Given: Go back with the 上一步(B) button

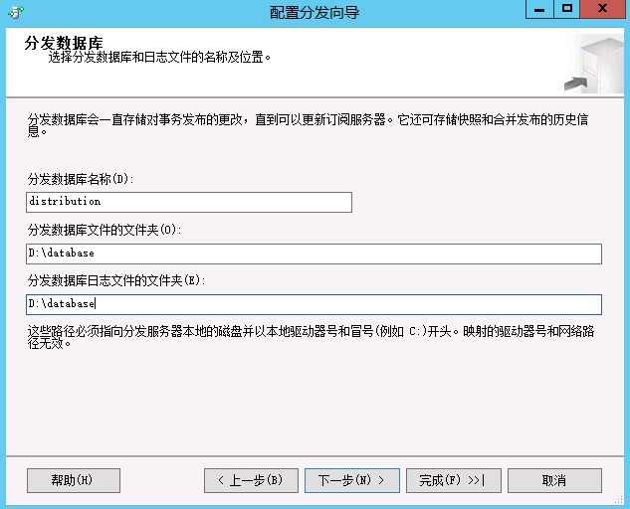Looking at the screenshot, I should click(x=250, y=480).
